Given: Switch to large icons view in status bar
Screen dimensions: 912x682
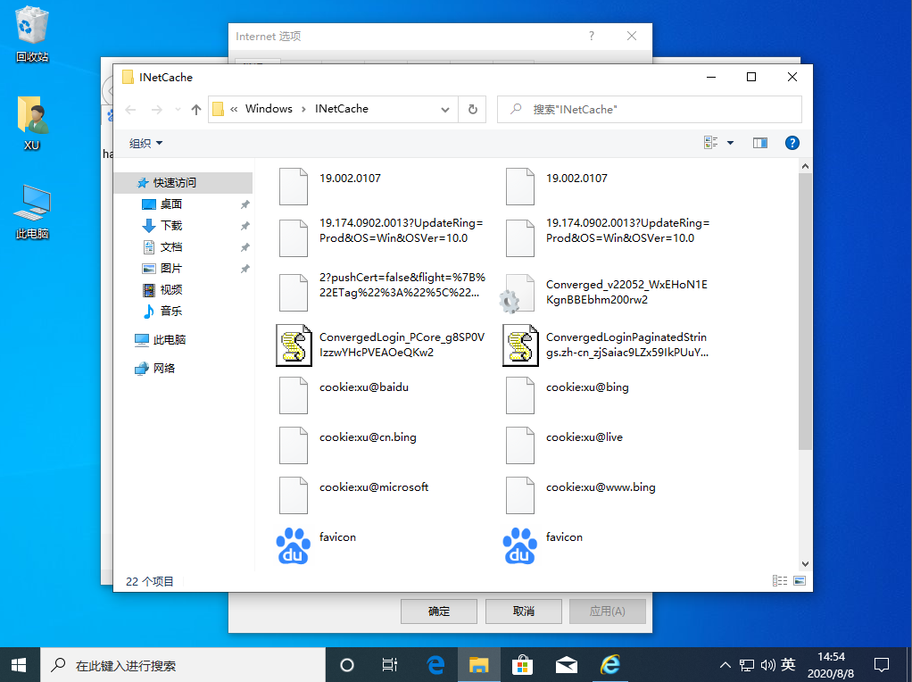Looking at the screenshot, I should tap(799, 581).
